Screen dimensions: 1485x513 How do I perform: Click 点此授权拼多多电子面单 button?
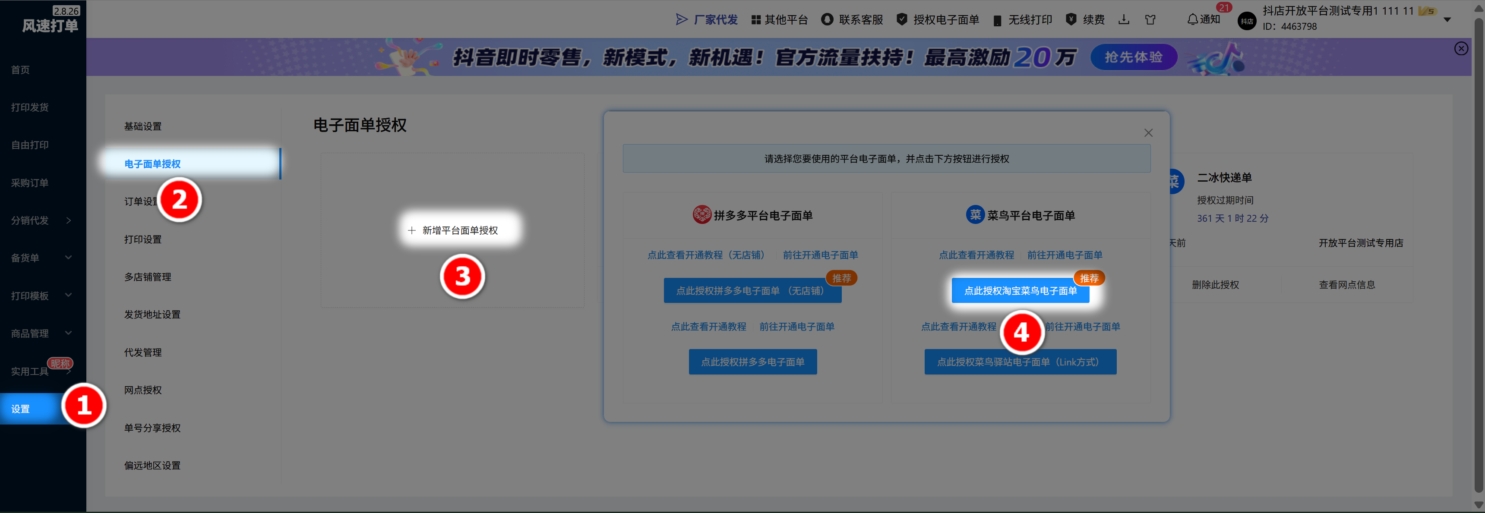coord(752,362)
